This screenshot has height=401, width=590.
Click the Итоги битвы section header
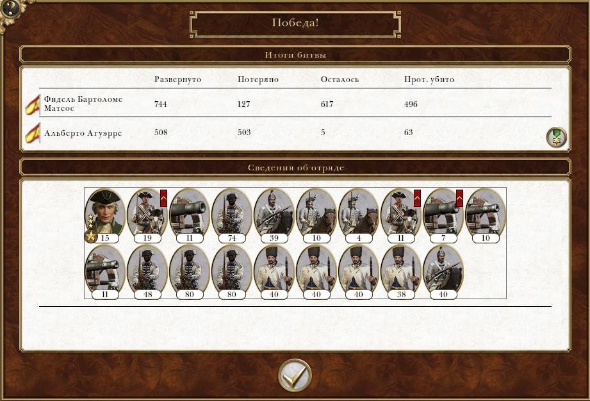pyautogui.click(x=295, y=54)
